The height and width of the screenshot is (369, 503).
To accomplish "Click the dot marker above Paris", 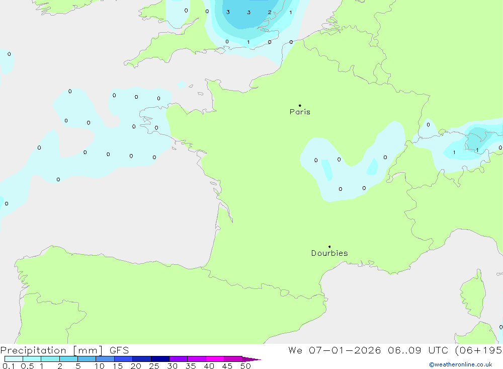I will tap(300, 105).
